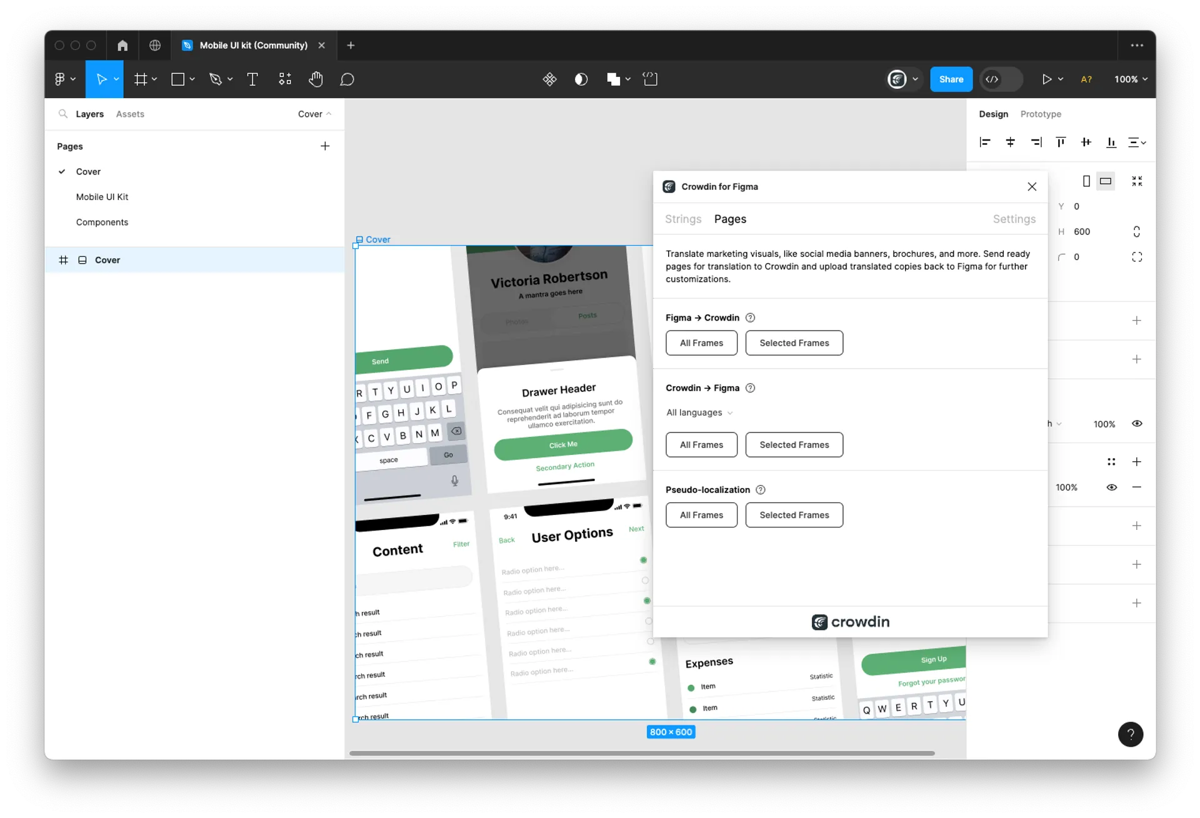Open Pen tool dropdown arrow

click(x=230, y=79)
